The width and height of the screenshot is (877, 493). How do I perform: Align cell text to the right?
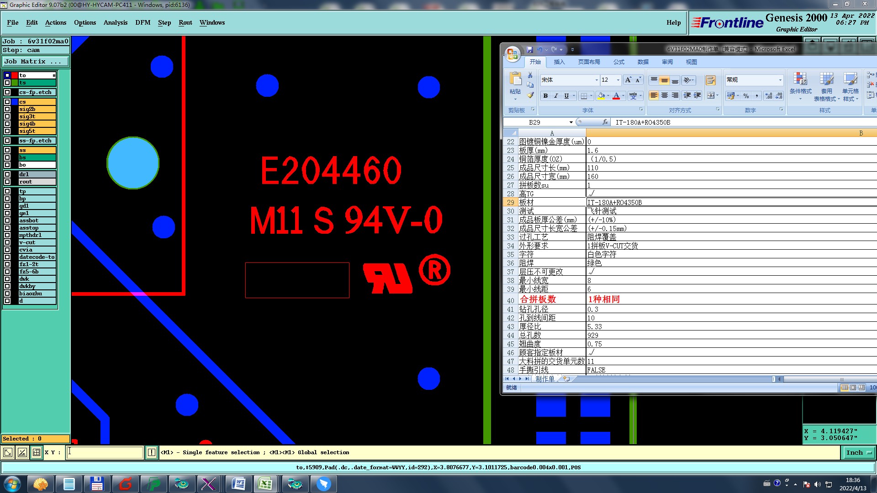pos(675,95)
